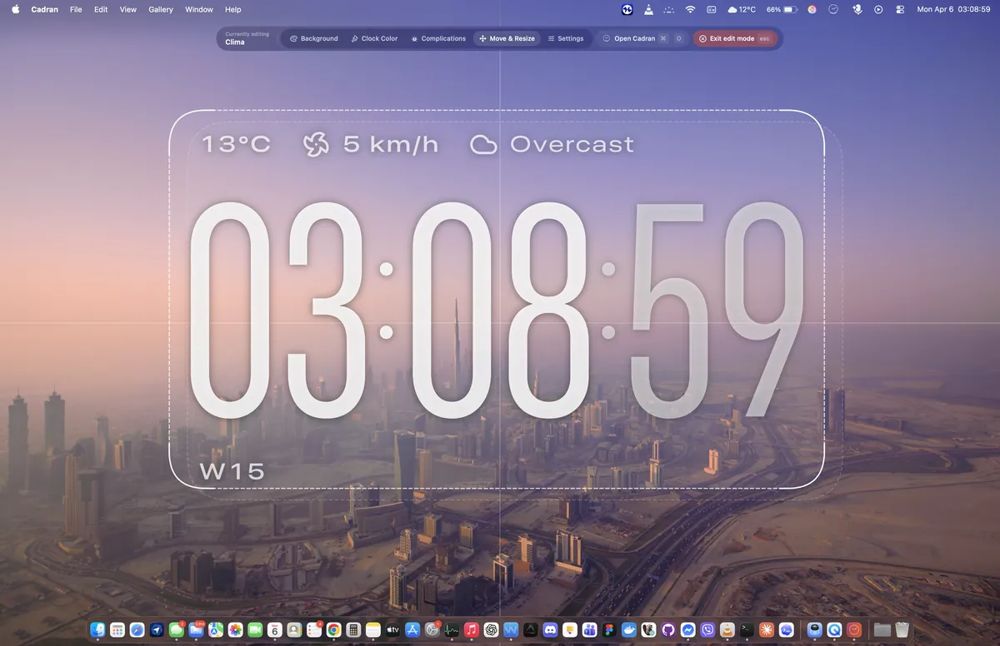Open App Store from the dock

point(412,630)
